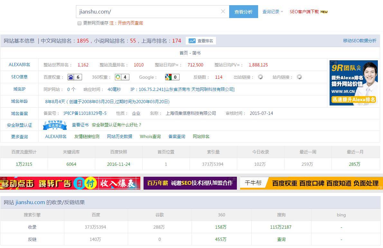
Task: Click 查询 in the Sogou backlink cell
Action: tap(281, 239)
